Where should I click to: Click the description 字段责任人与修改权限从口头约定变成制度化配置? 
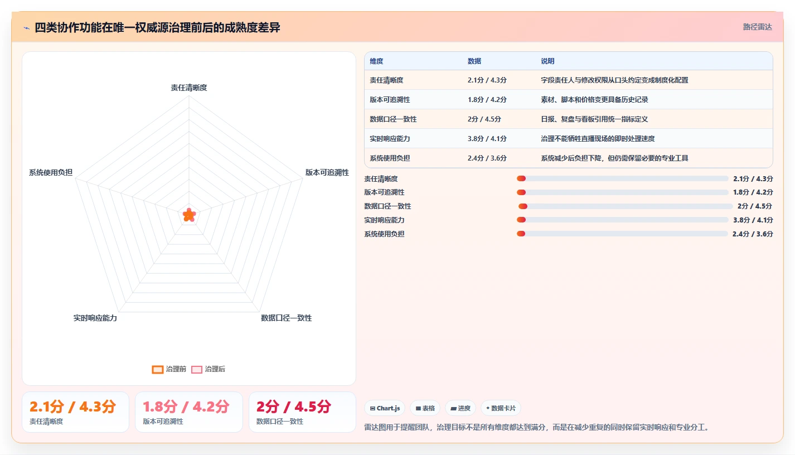(x=614, y=80)
